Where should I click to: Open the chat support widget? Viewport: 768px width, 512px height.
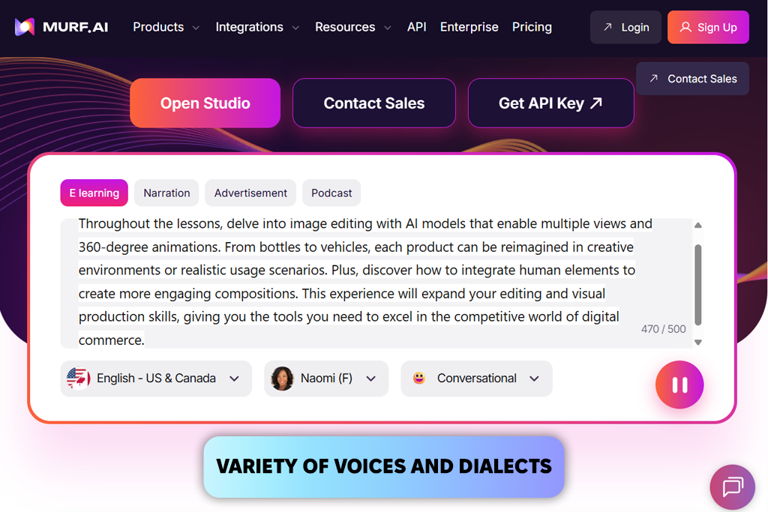[732, 487]
